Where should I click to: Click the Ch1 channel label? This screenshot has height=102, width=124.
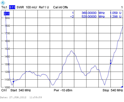(4, 90)
